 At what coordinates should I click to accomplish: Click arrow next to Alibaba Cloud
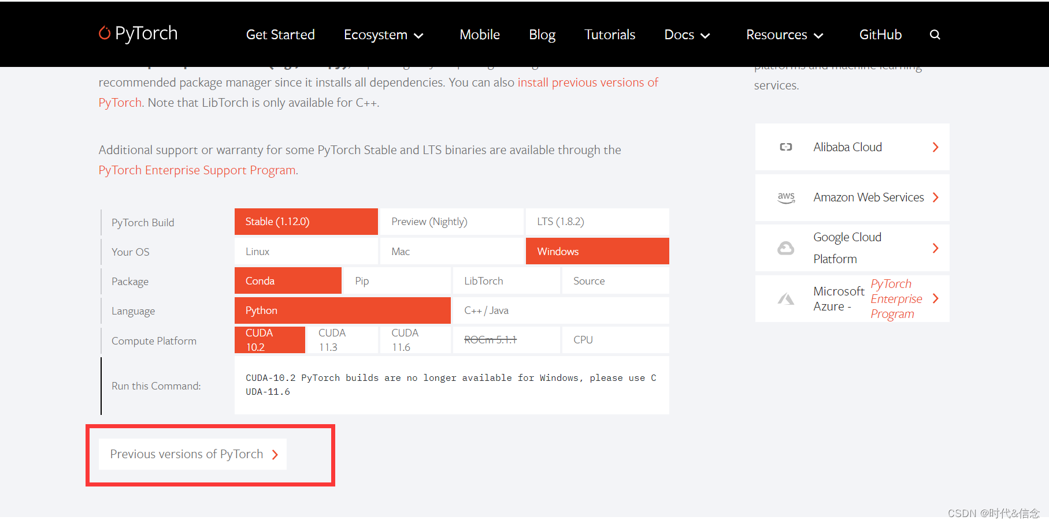pos(935,147)
